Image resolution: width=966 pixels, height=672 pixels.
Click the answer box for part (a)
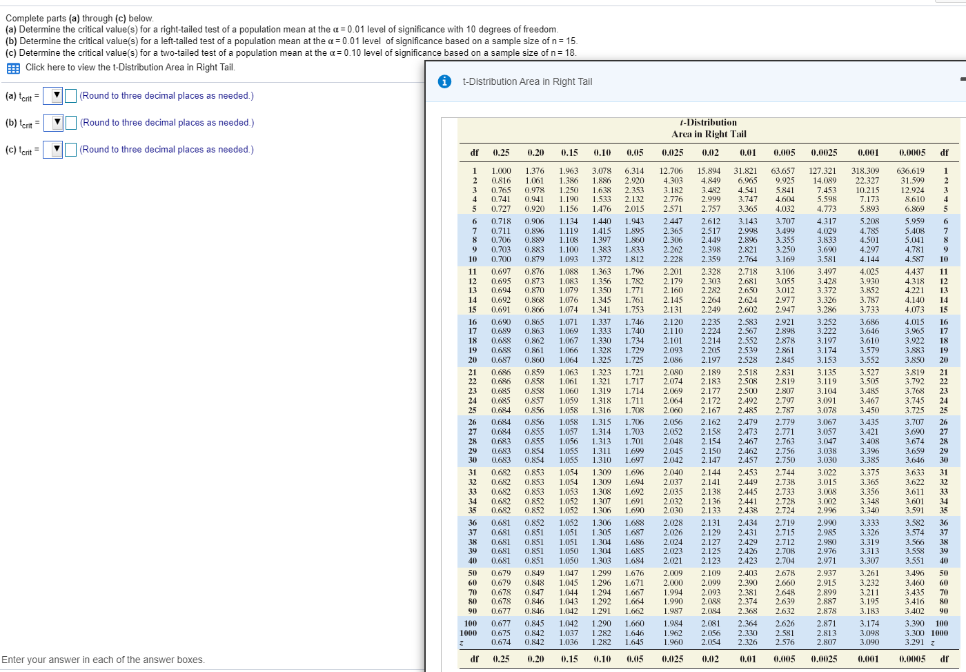70,96
